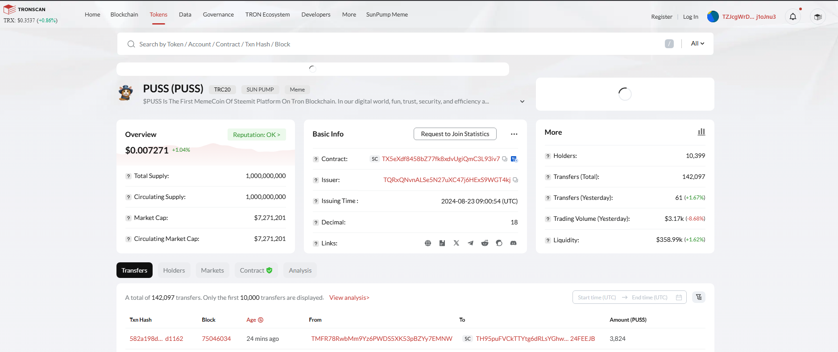
Task: Open the whitepaper document link icon
Action: pos(442,243)
